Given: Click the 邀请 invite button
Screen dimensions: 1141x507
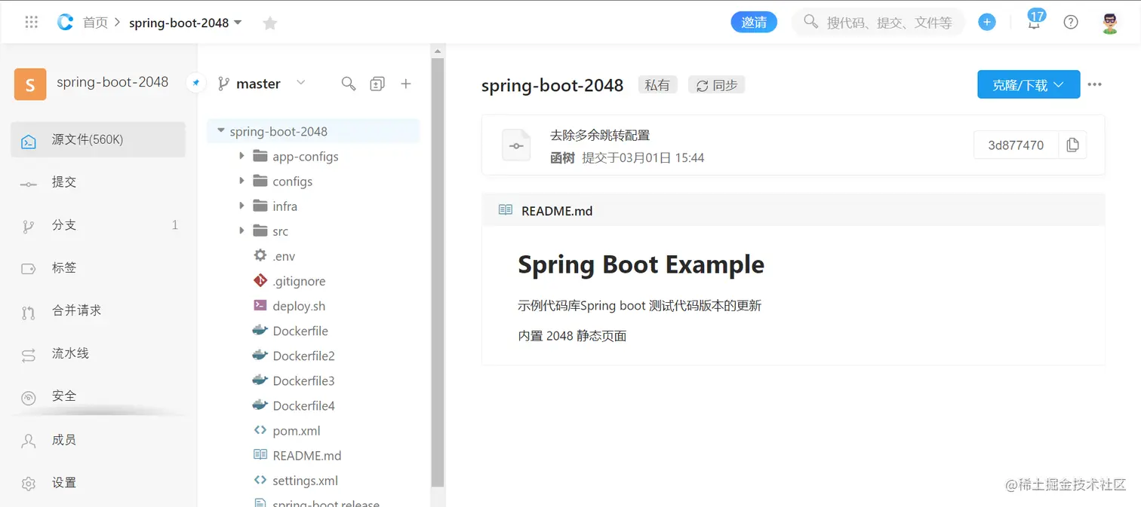Looking at the screenshot, I should point(754,22).
